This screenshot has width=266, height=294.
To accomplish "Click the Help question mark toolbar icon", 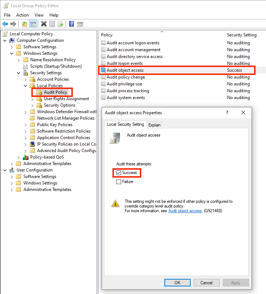I will (71, 24).
